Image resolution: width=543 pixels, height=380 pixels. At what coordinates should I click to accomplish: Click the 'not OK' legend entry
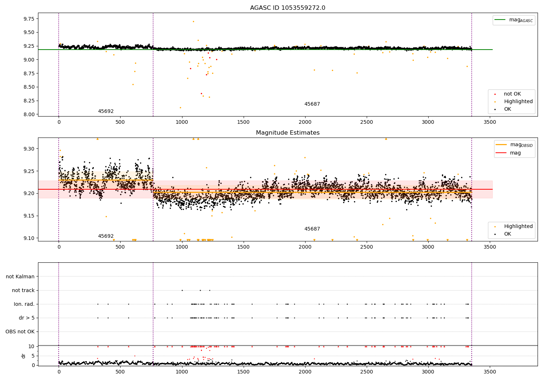coord(512,94)
